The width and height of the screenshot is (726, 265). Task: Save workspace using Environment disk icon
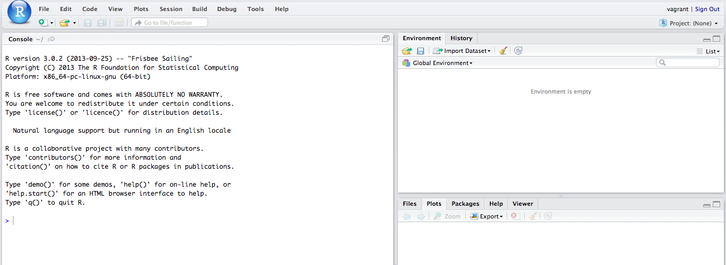pos(420,51)
